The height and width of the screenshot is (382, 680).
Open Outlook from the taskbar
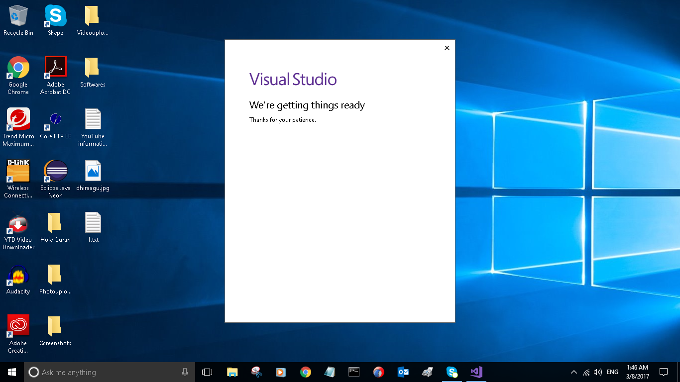coord(403,372)
